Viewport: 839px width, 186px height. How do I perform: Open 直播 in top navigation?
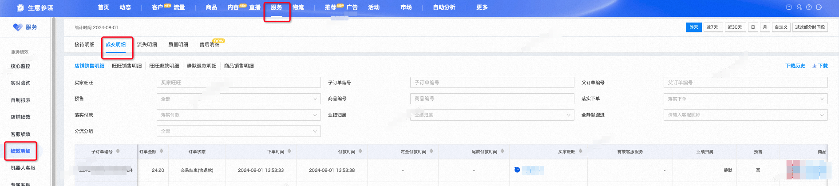[255, 8]
